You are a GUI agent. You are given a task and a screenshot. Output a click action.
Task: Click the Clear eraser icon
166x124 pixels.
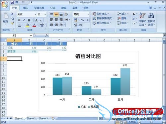tap(134, 23)
